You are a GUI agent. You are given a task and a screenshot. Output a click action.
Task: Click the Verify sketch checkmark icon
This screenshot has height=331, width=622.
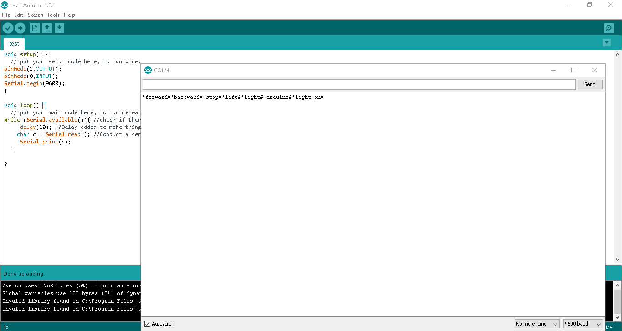8,28
